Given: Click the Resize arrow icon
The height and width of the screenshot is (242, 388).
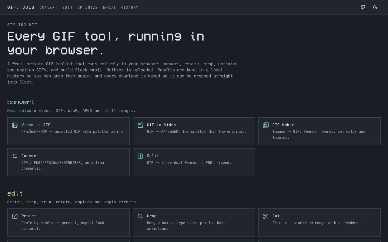Looking at the screenshot, I should [15, 216].
